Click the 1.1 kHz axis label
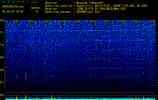Image resolution: width=158 pixels, height=100 pixels. point(2,32)
